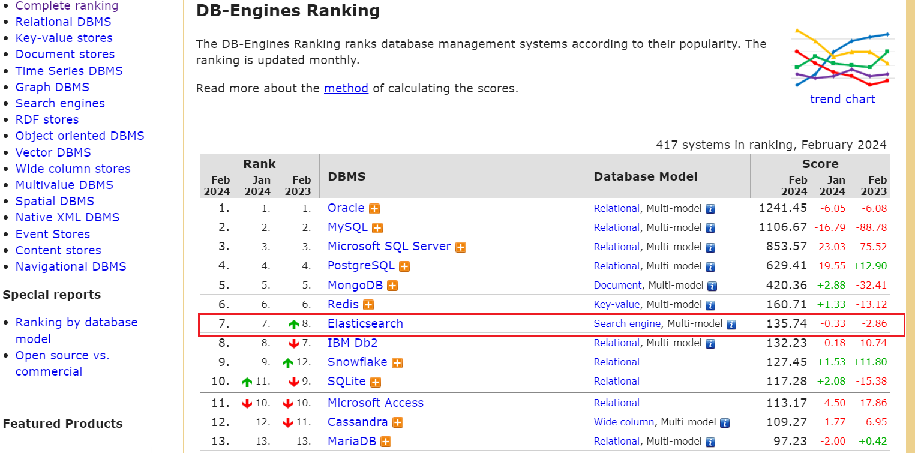Click the plus icon beside Snowflake
Viewport: 915px width, 453px height.
(x=397, y=362)
